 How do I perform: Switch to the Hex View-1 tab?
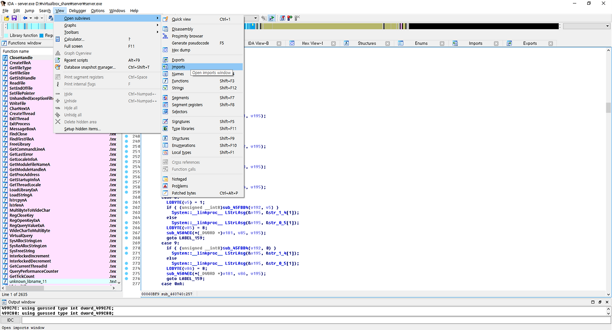coord(312,43)
